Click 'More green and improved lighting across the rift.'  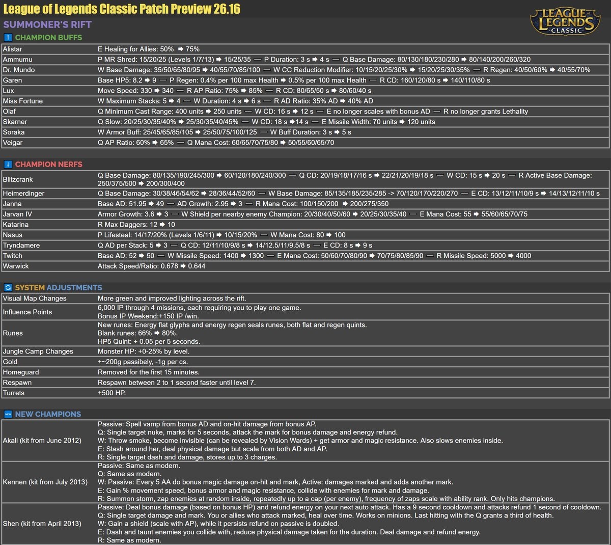point(172,298)
